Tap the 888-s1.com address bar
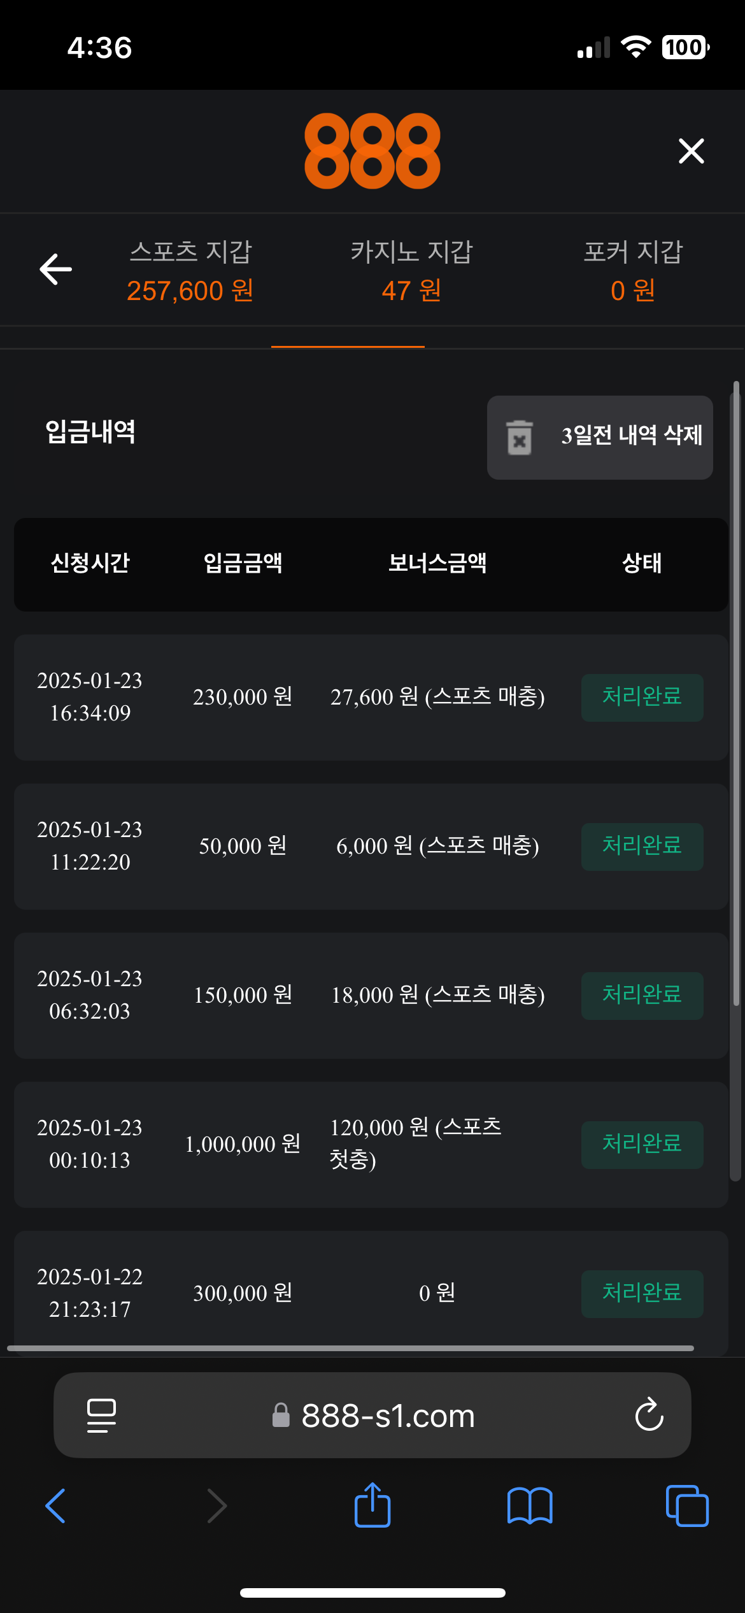Screen dimensions: 745x1613 [388, 1416]
